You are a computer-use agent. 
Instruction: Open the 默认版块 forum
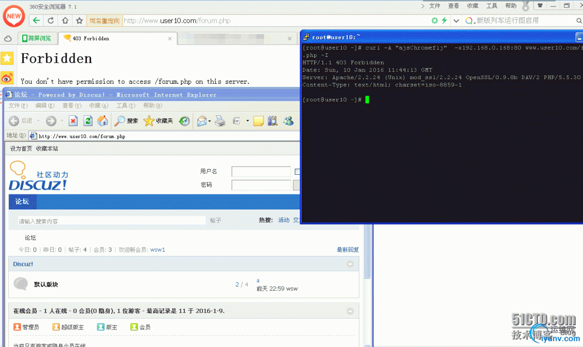(x=46, y=284)
